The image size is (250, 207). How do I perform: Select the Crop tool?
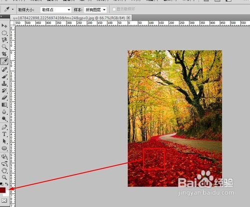pos(4,54)
